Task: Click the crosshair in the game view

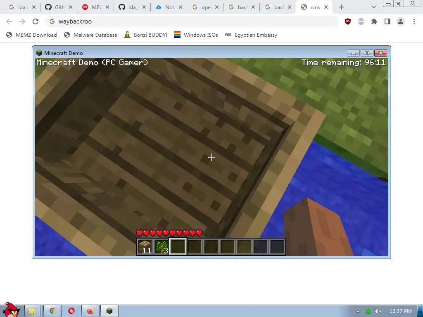Action: click(211, 157)
